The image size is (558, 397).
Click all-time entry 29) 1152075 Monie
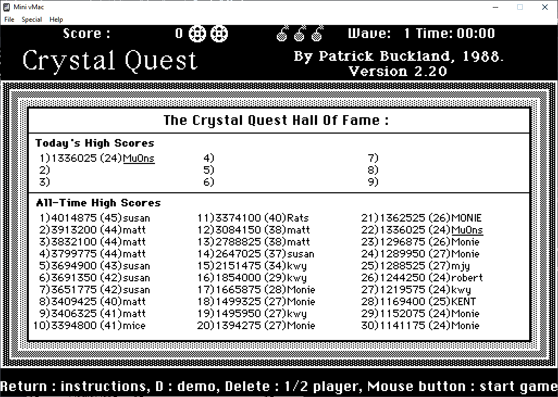(420, 313)
